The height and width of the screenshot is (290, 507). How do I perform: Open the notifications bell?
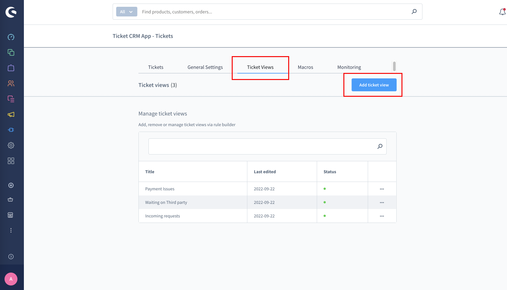(x=502, y=12)
